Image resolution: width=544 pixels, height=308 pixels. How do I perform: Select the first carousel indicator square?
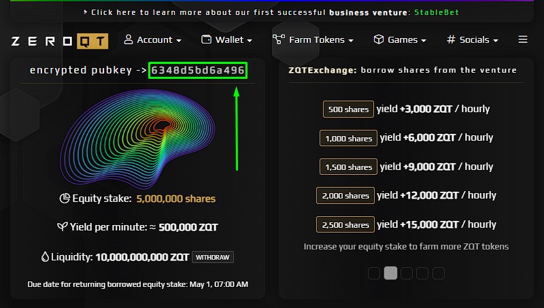tap(374, 273)
